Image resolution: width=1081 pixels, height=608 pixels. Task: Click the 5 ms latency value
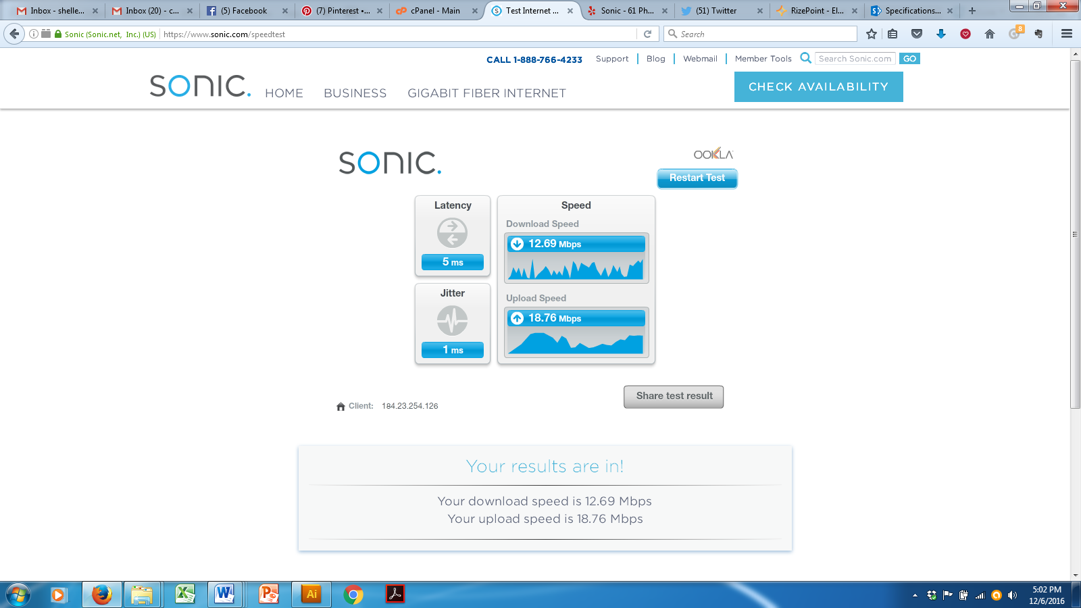pos(452,262)
